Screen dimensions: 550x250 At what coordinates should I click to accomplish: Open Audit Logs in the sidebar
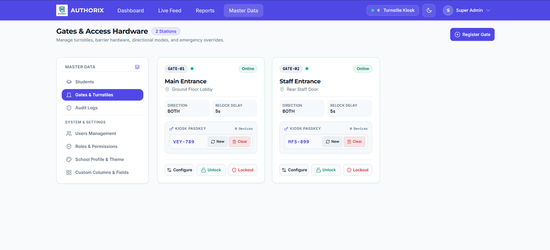[102, 108]
